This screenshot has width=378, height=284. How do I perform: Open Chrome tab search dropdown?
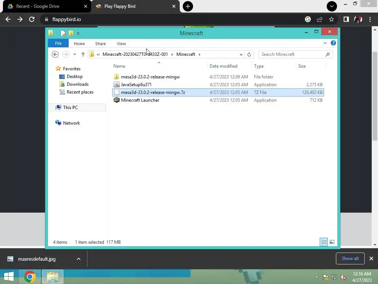tap(332, 6)
